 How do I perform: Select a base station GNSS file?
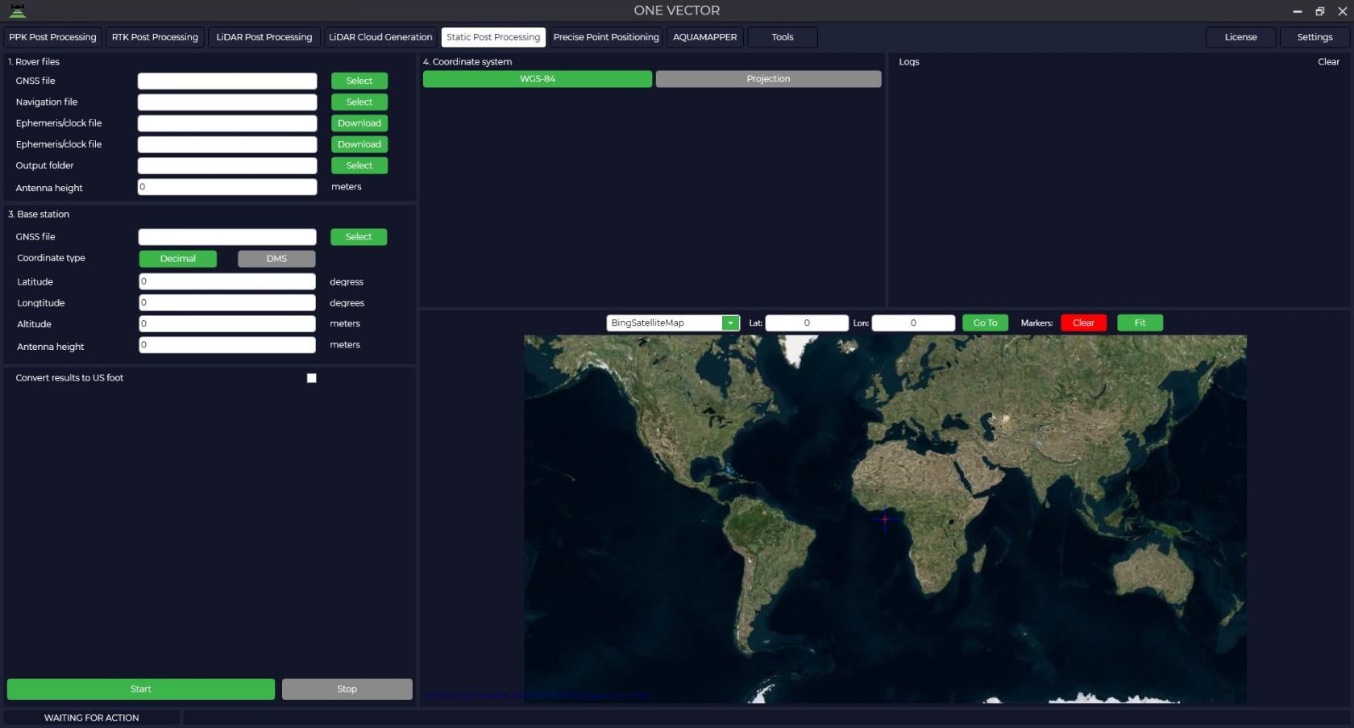[x=359, y=237]
